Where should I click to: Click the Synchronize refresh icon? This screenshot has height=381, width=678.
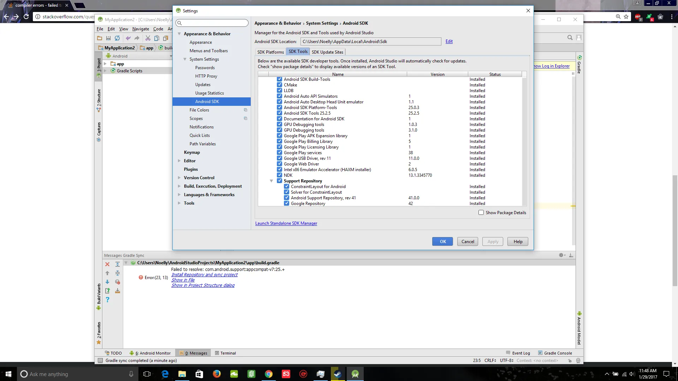(117, 38)
